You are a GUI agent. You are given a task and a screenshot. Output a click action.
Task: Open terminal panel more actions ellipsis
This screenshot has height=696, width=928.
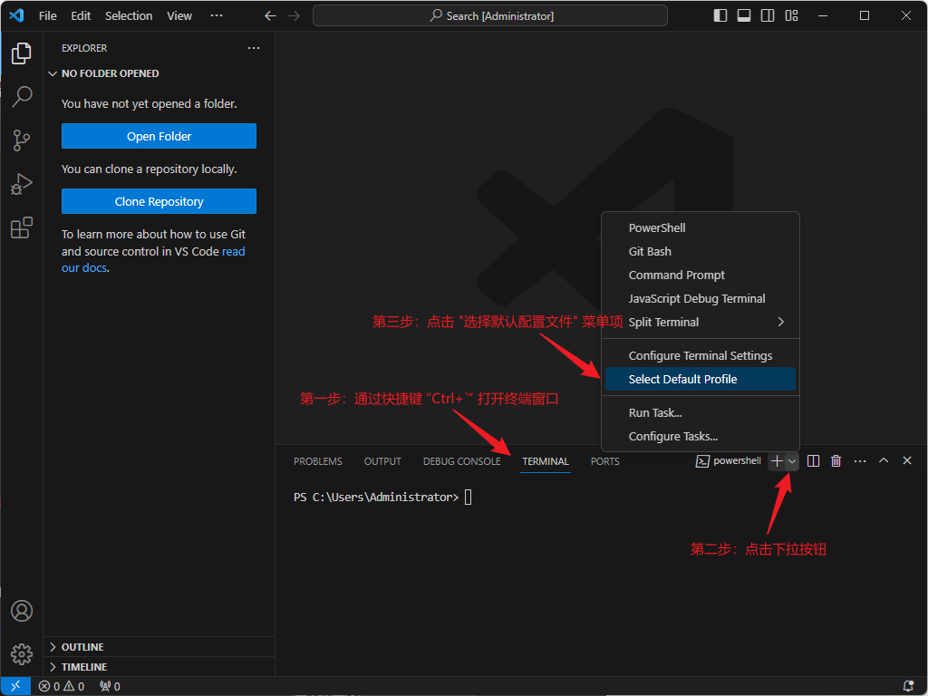[x=860, y=461]
